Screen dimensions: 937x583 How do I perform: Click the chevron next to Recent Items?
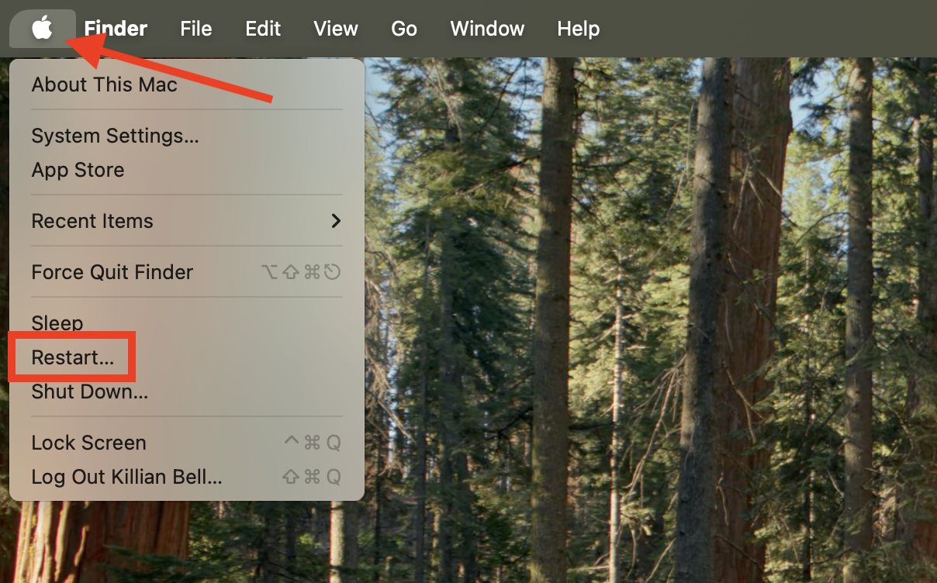point(335,221)
